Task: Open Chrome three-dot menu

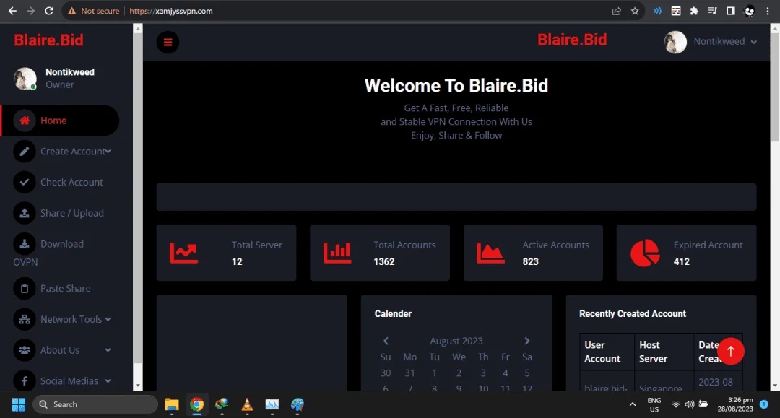Action: 768,11
